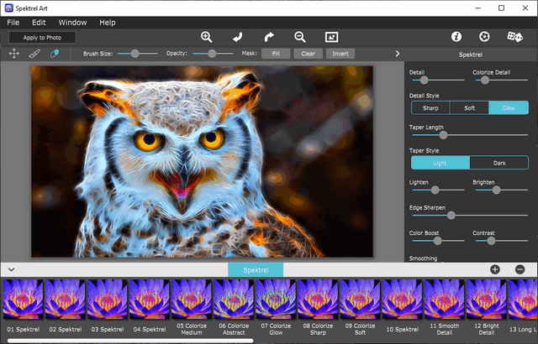
Task: Click the zoom out magnifier icon
Action: (x=300, y=37)
